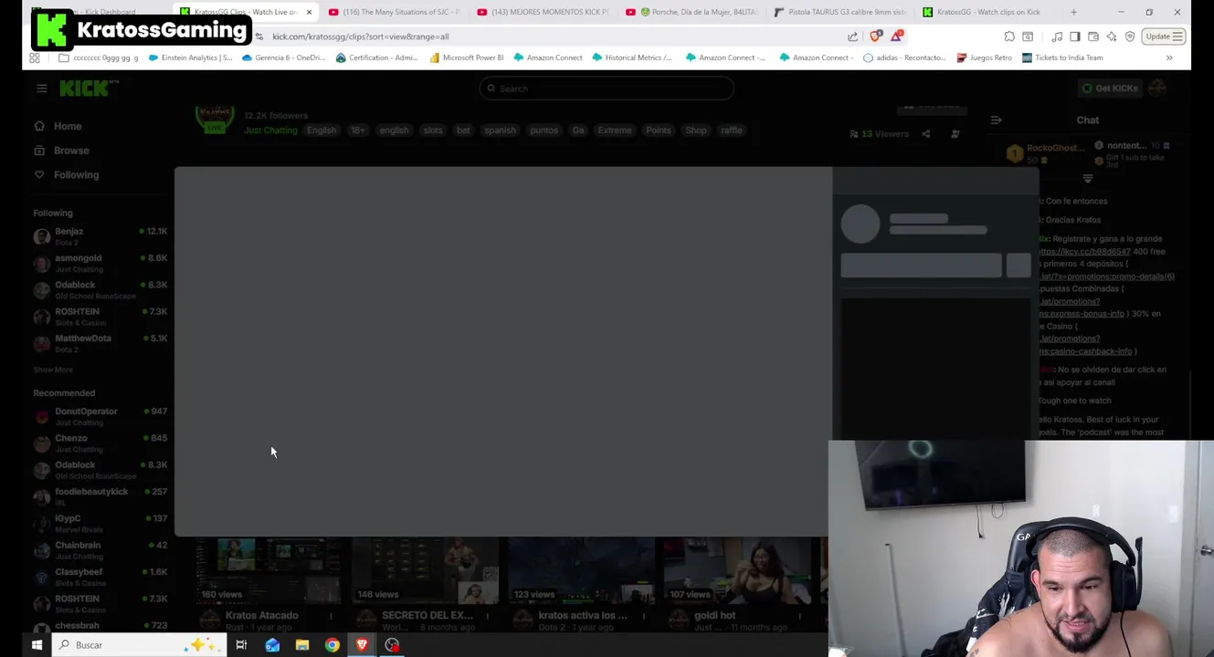Click the KICK logo in the header
Screen dimensions: 1214x657
[89, 88]
